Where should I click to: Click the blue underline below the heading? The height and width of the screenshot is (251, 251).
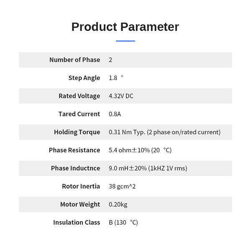click(x=125, y=41)
